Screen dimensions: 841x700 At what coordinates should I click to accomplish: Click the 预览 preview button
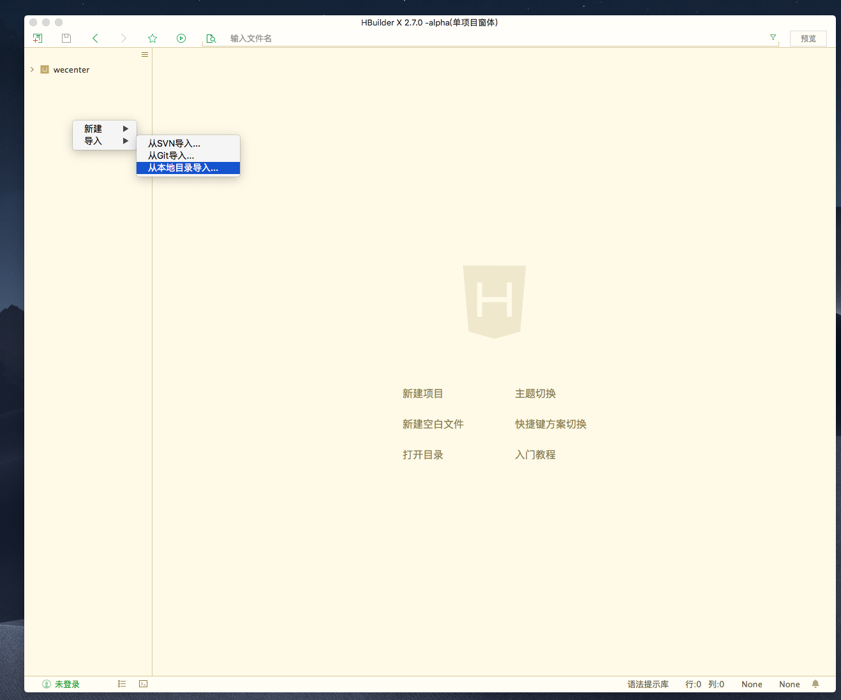[808, 38]
